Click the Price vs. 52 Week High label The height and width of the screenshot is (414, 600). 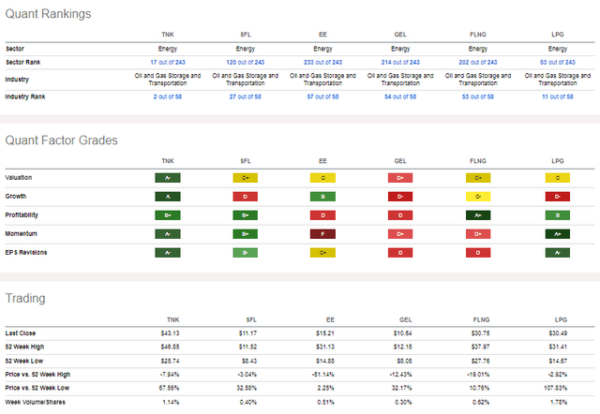point(37,375)
